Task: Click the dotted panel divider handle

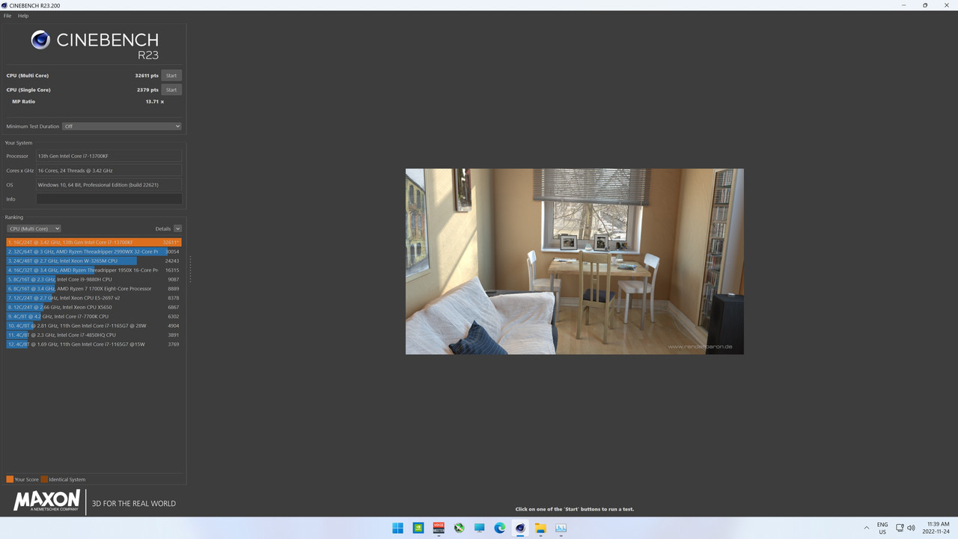Action: pyautogui.click(x=190, y=269)
